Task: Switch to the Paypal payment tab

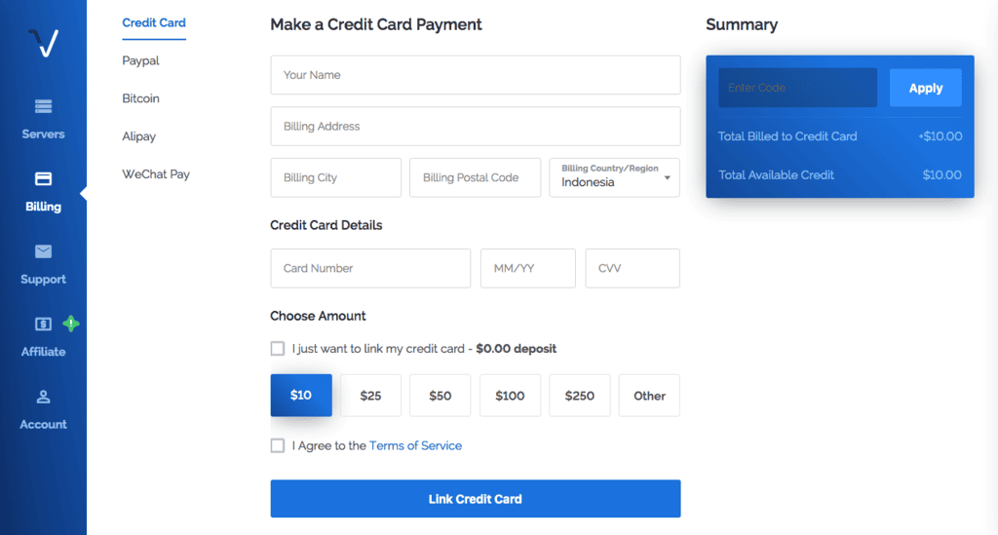Action: point(140,60)
